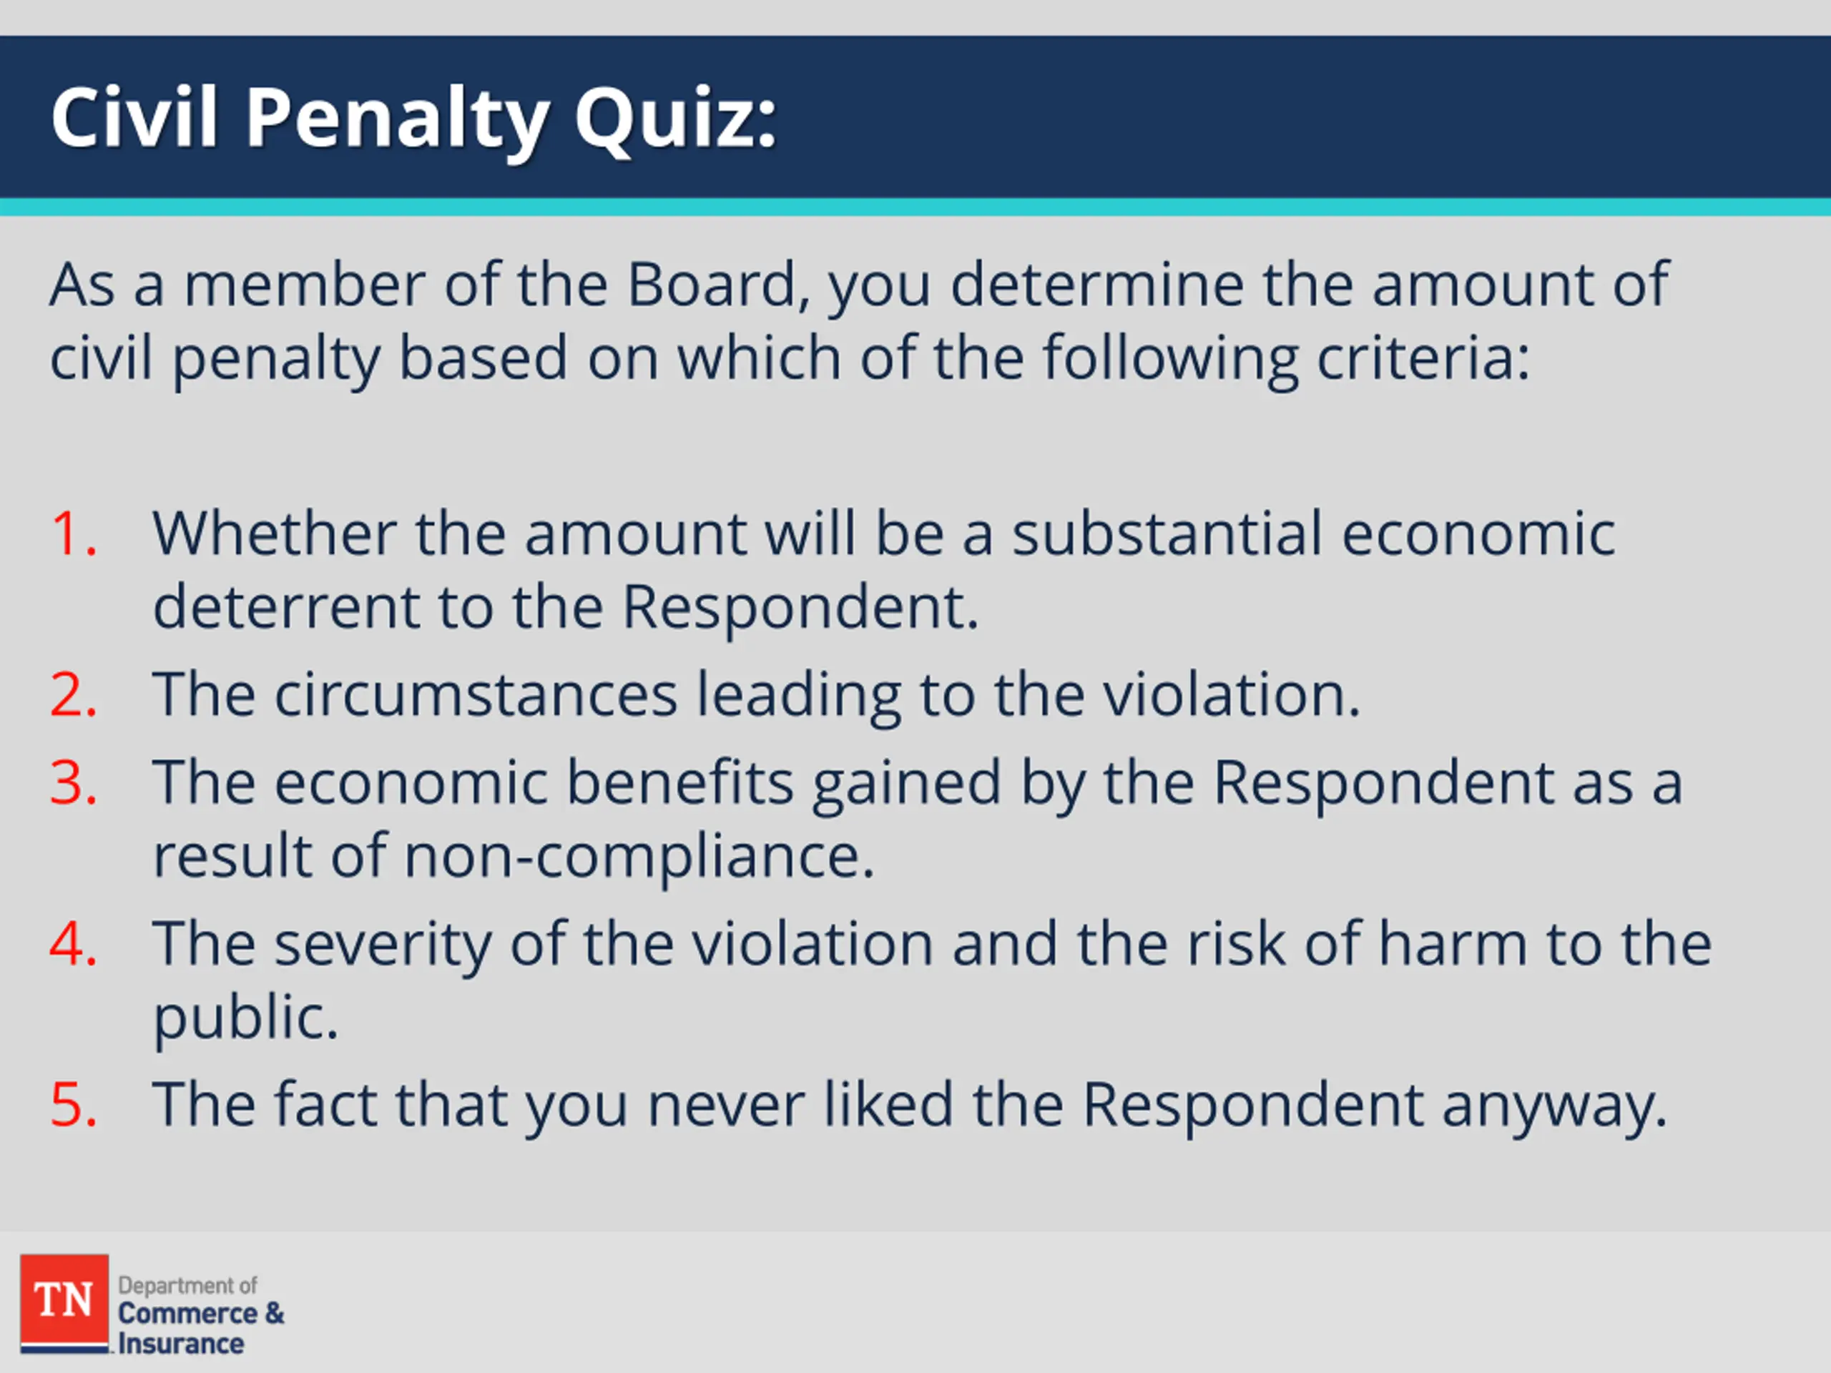The image size is (1831, 1373).
Task: Click the red number 2 list marker
Action: pyautogui.click(x=74, y=694)
